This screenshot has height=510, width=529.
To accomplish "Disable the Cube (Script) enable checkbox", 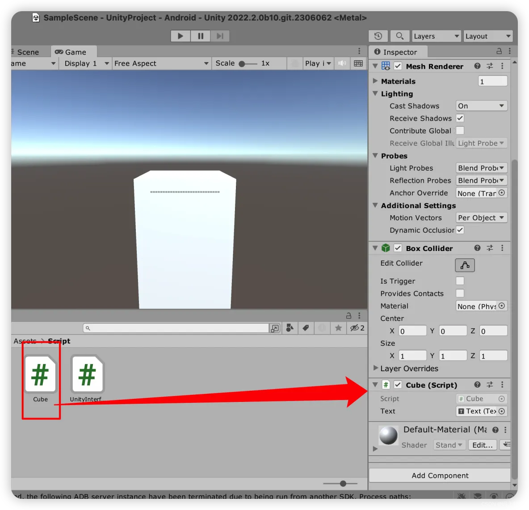I will coord(398,385).
